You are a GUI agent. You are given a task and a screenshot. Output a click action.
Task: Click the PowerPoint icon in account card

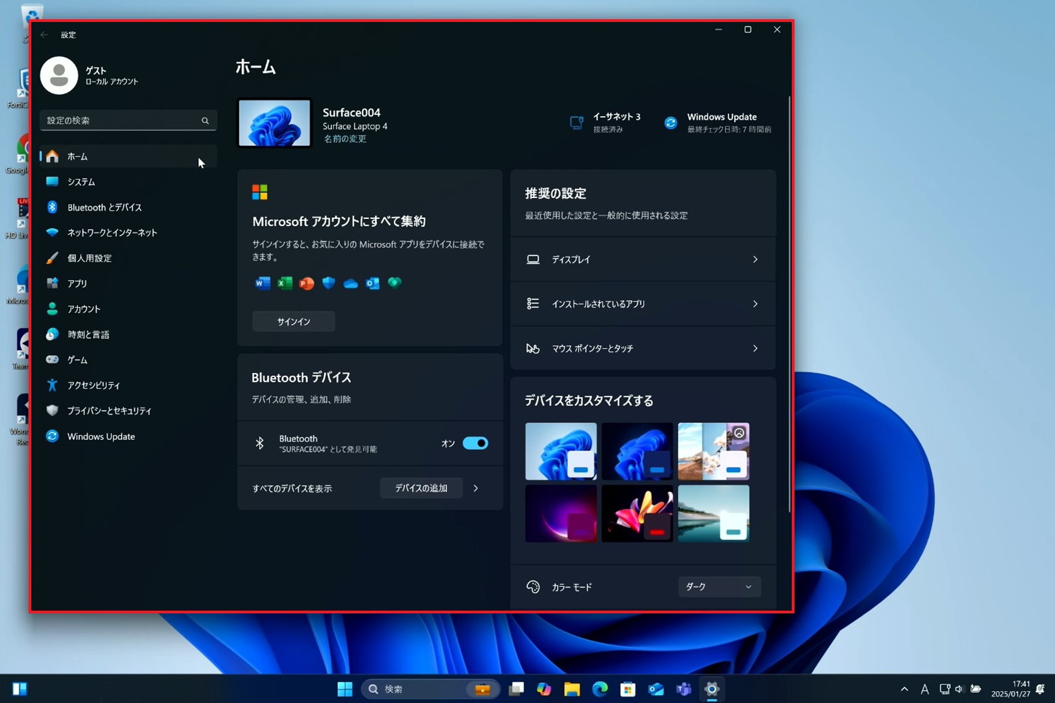point(307,283)
